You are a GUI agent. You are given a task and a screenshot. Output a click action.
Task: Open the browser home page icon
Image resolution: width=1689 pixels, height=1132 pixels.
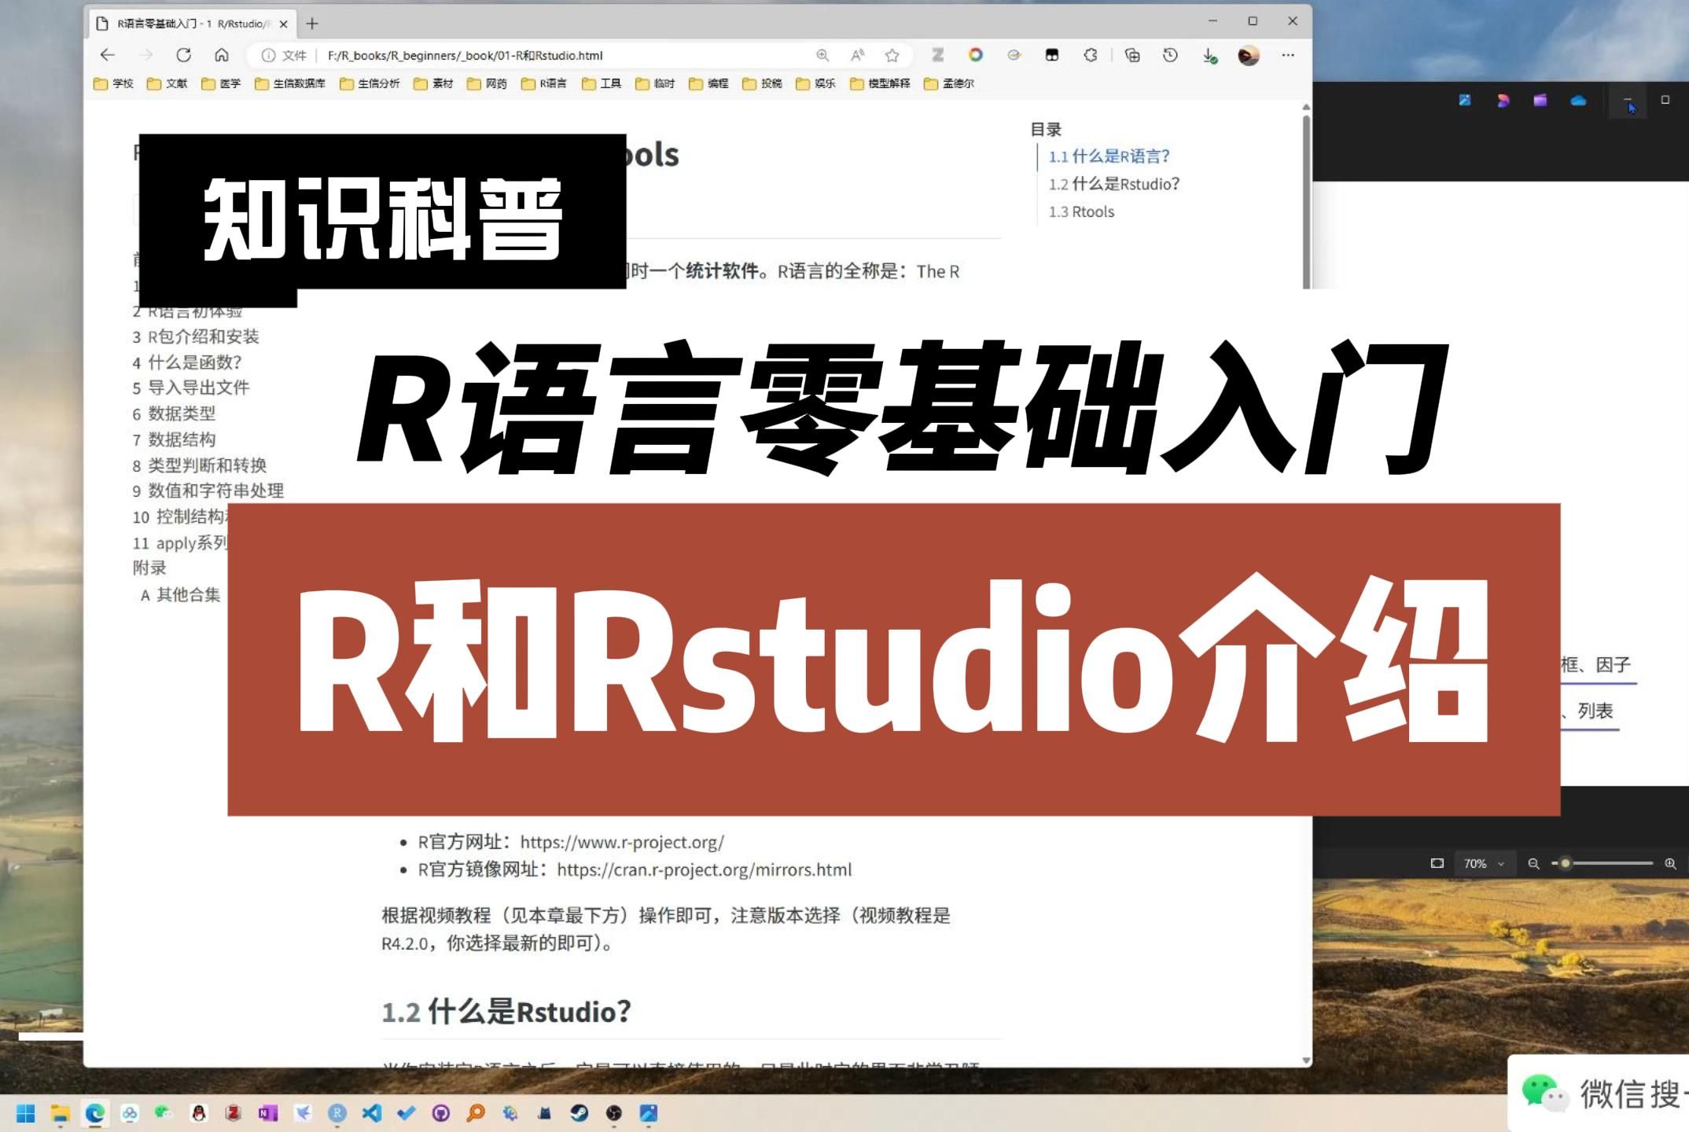tap(222, 55)
